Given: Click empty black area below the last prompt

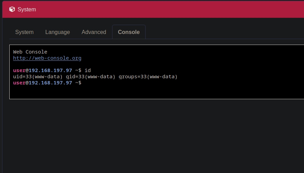Looking at the screenshot, I should [155, 92].
